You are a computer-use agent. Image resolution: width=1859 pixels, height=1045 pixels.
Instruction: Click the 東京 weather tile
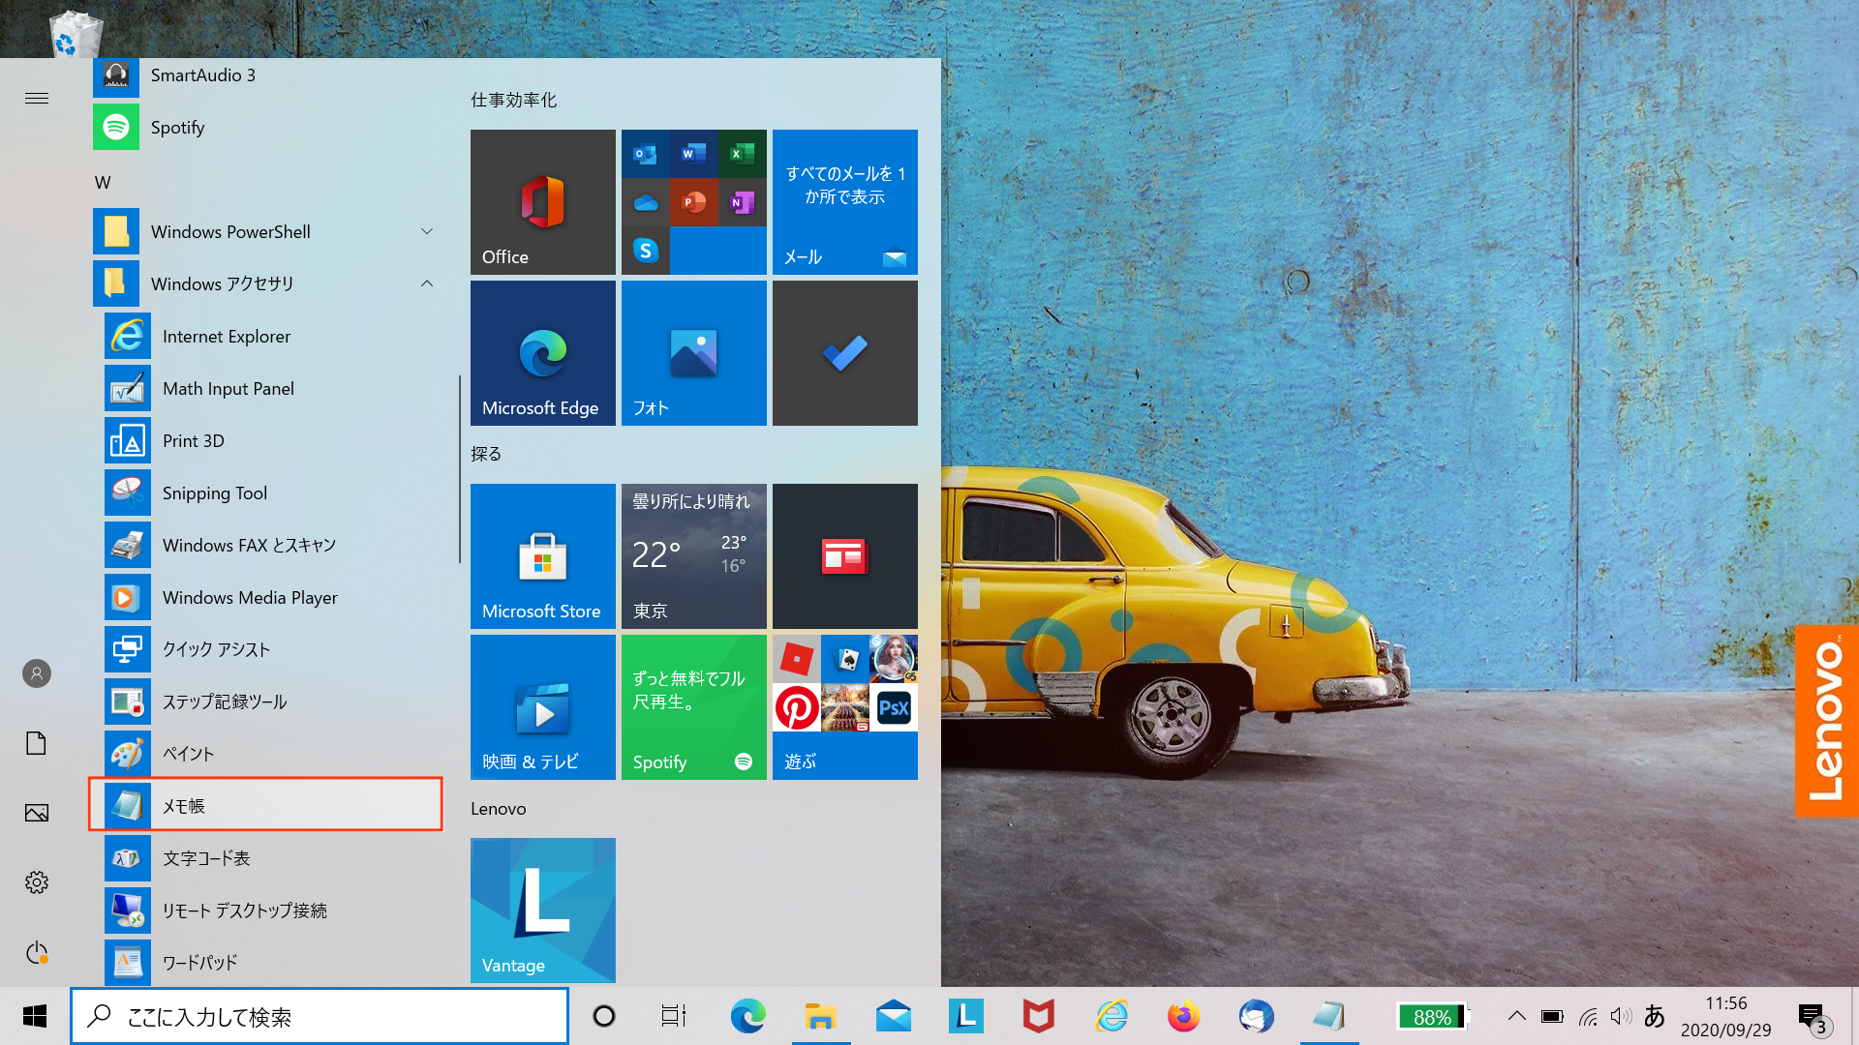click(693, 556)
